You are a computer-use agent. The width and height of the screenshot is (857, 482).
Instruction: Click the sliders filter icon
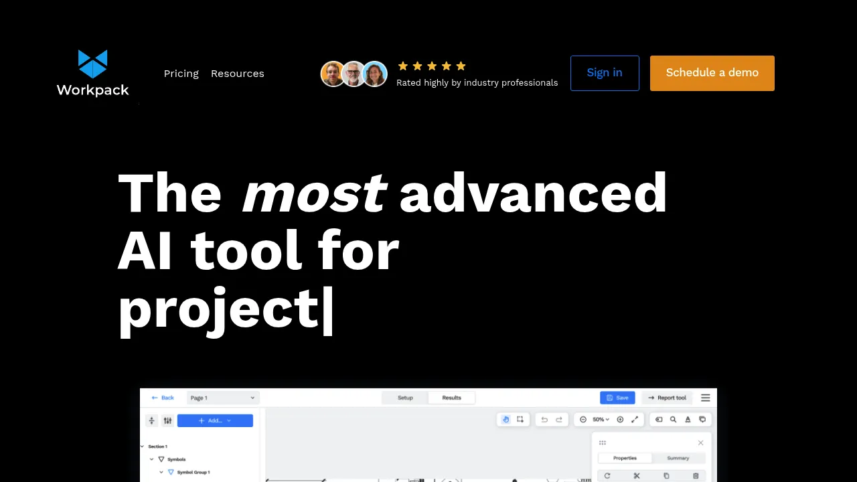click(167, 420)
